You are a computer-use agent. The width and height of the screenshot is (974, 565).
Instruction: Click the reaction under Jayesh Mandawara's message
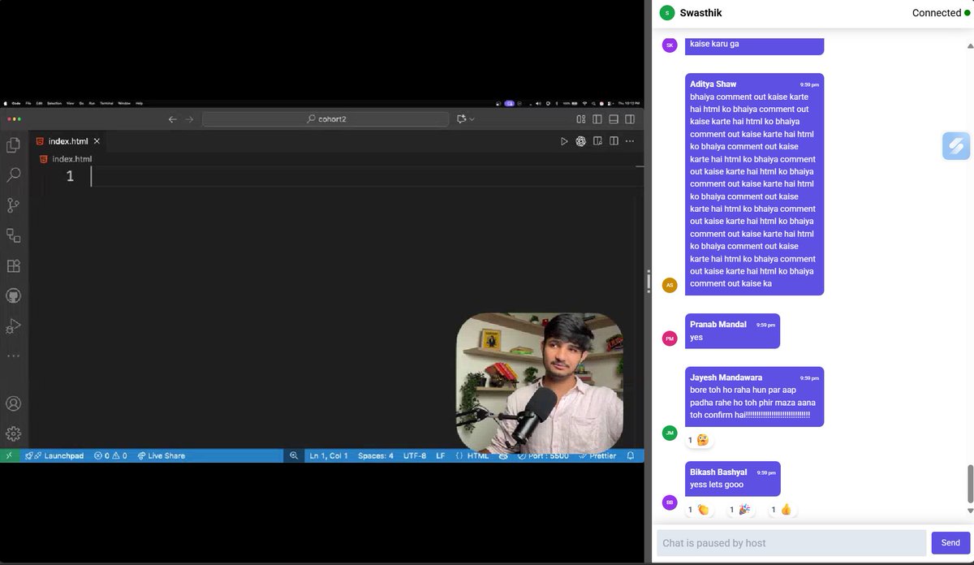[x=698, y=440]
